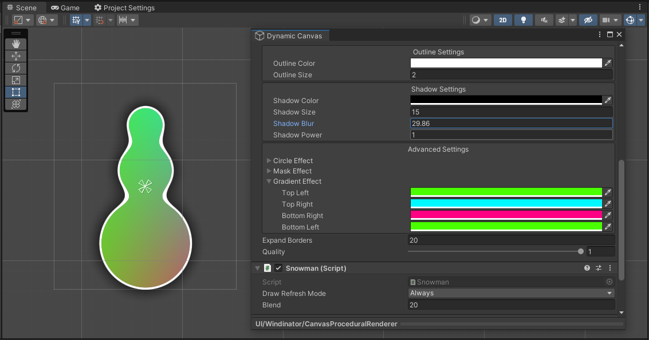Click the Outline Size field
Image resolution: width=649 pixels, height=340 pixels.
pos(511,74)
